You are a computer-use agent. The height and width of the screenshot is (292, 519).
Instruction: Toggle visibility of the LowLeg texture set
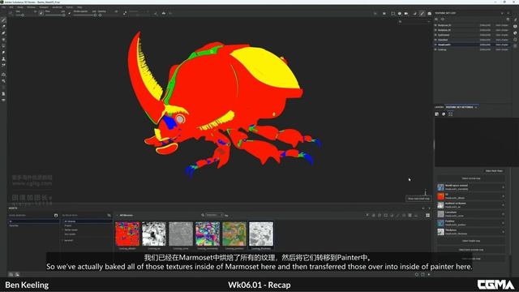click(435, 49)
